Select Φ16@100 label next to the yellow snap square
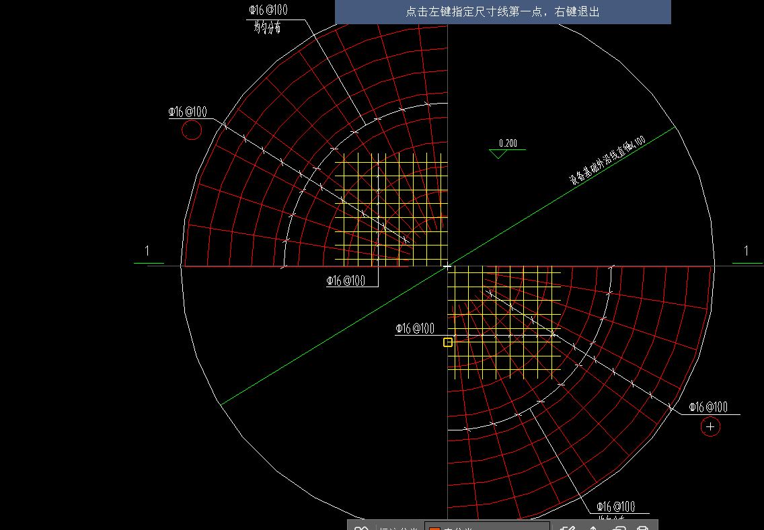Image resolution: width=764 pixels, height=530 pixels. tap(415, 328)
